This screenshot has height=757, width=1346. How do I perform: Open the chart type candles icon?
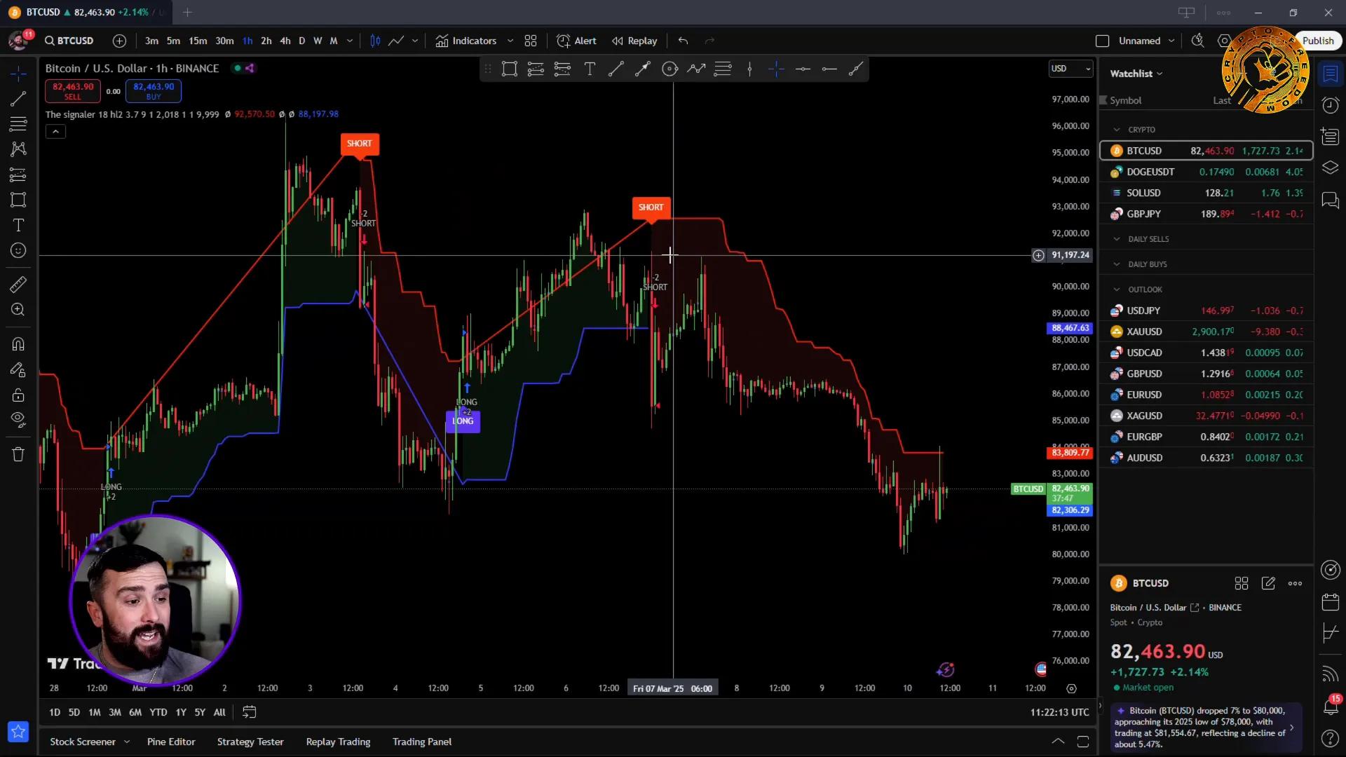375,41
